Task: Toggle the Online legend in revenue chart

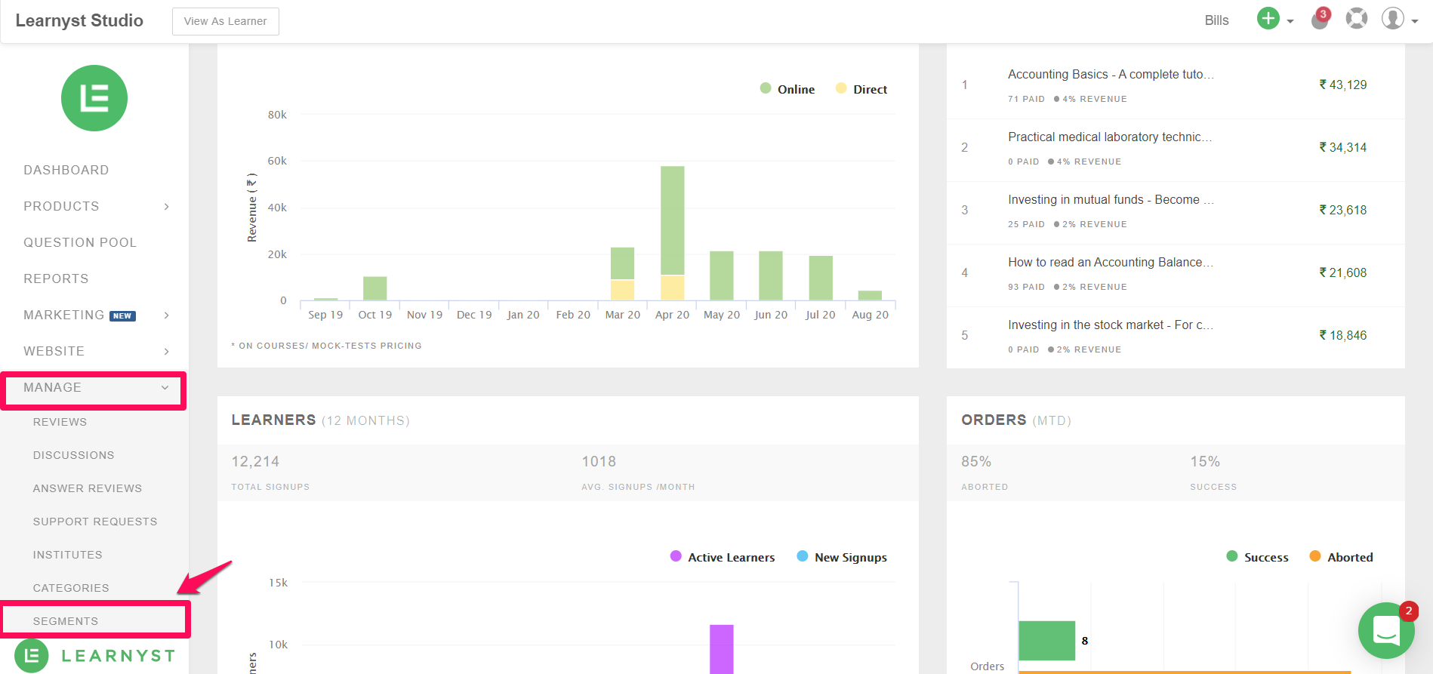Action: (x=787, y=89)
